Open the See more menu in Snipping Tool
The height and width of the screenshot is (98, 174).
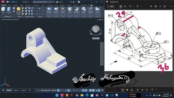171,6
